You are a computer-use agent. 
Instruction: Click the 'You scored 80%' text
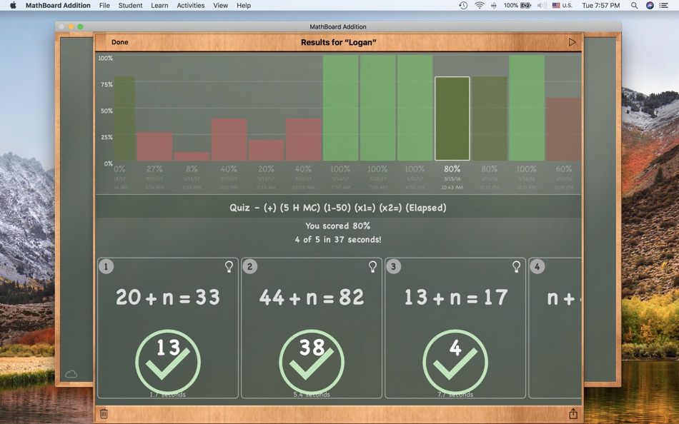point(338,226)
